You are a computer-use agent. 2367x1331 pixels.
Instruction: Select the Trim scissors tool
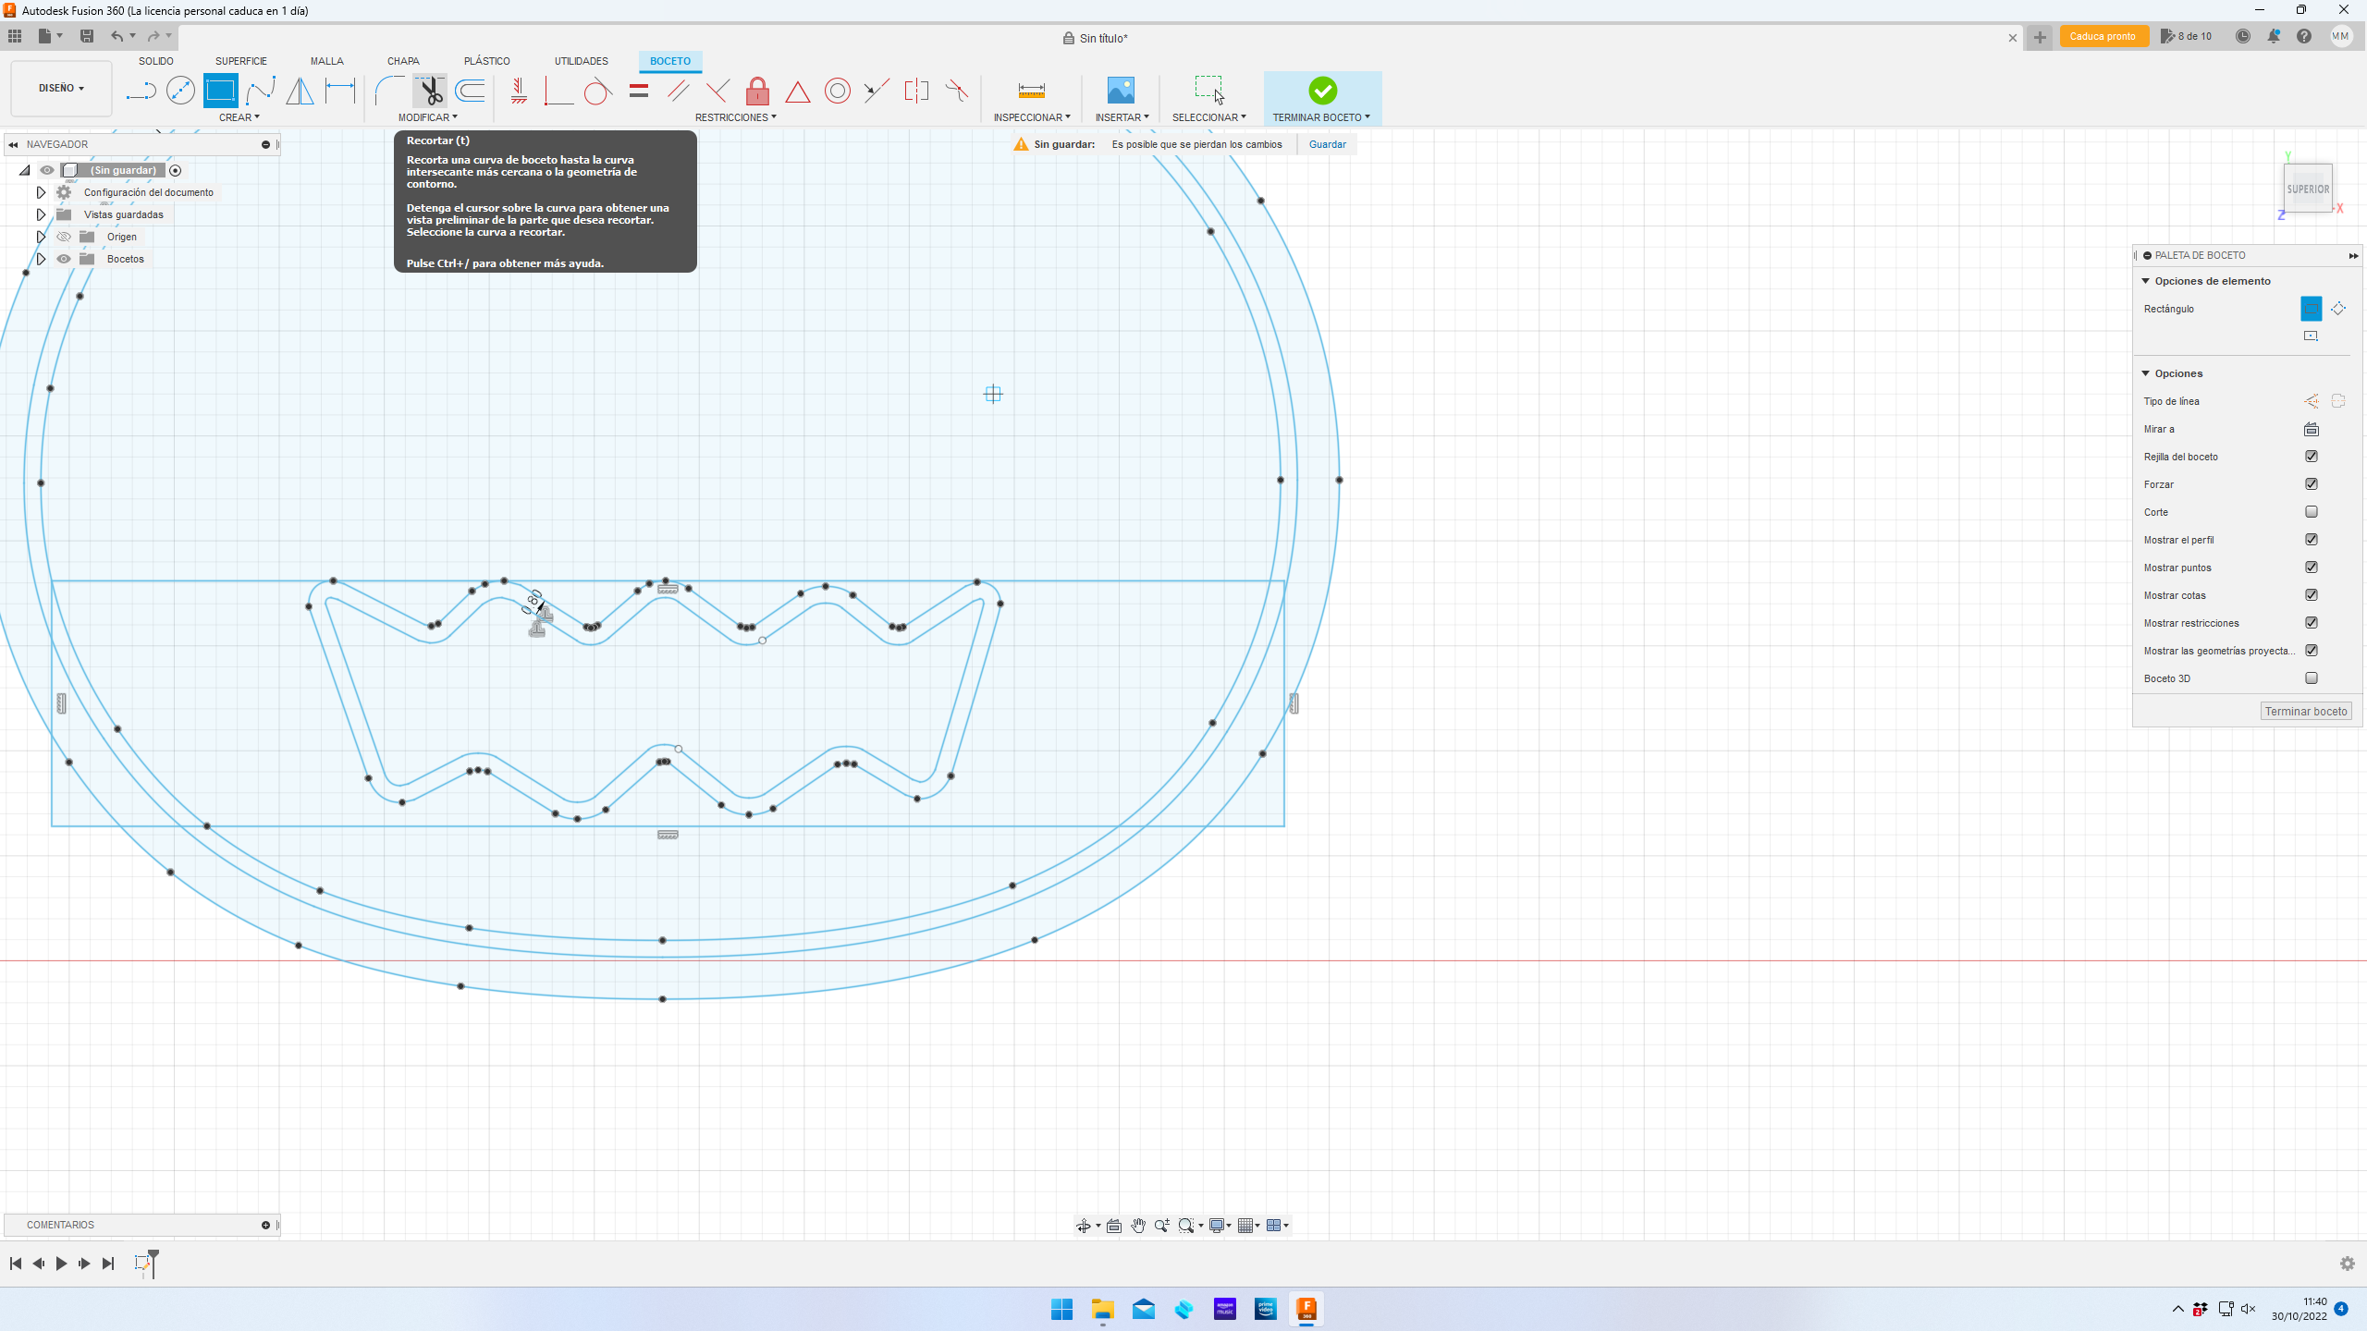coord(429,91)
